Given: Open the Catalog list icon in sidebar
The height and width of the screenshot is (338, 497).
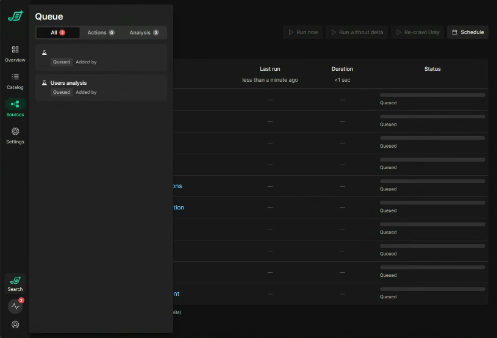Looking at the screenshot, I should point(15,77).
